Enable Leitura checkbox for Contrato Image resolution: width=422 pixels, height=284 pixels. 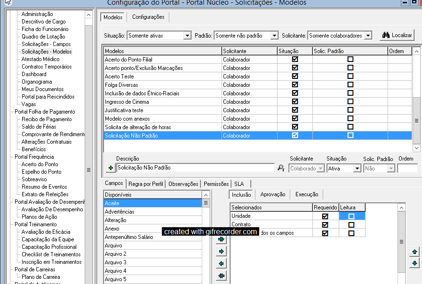[x=351, y=225]
